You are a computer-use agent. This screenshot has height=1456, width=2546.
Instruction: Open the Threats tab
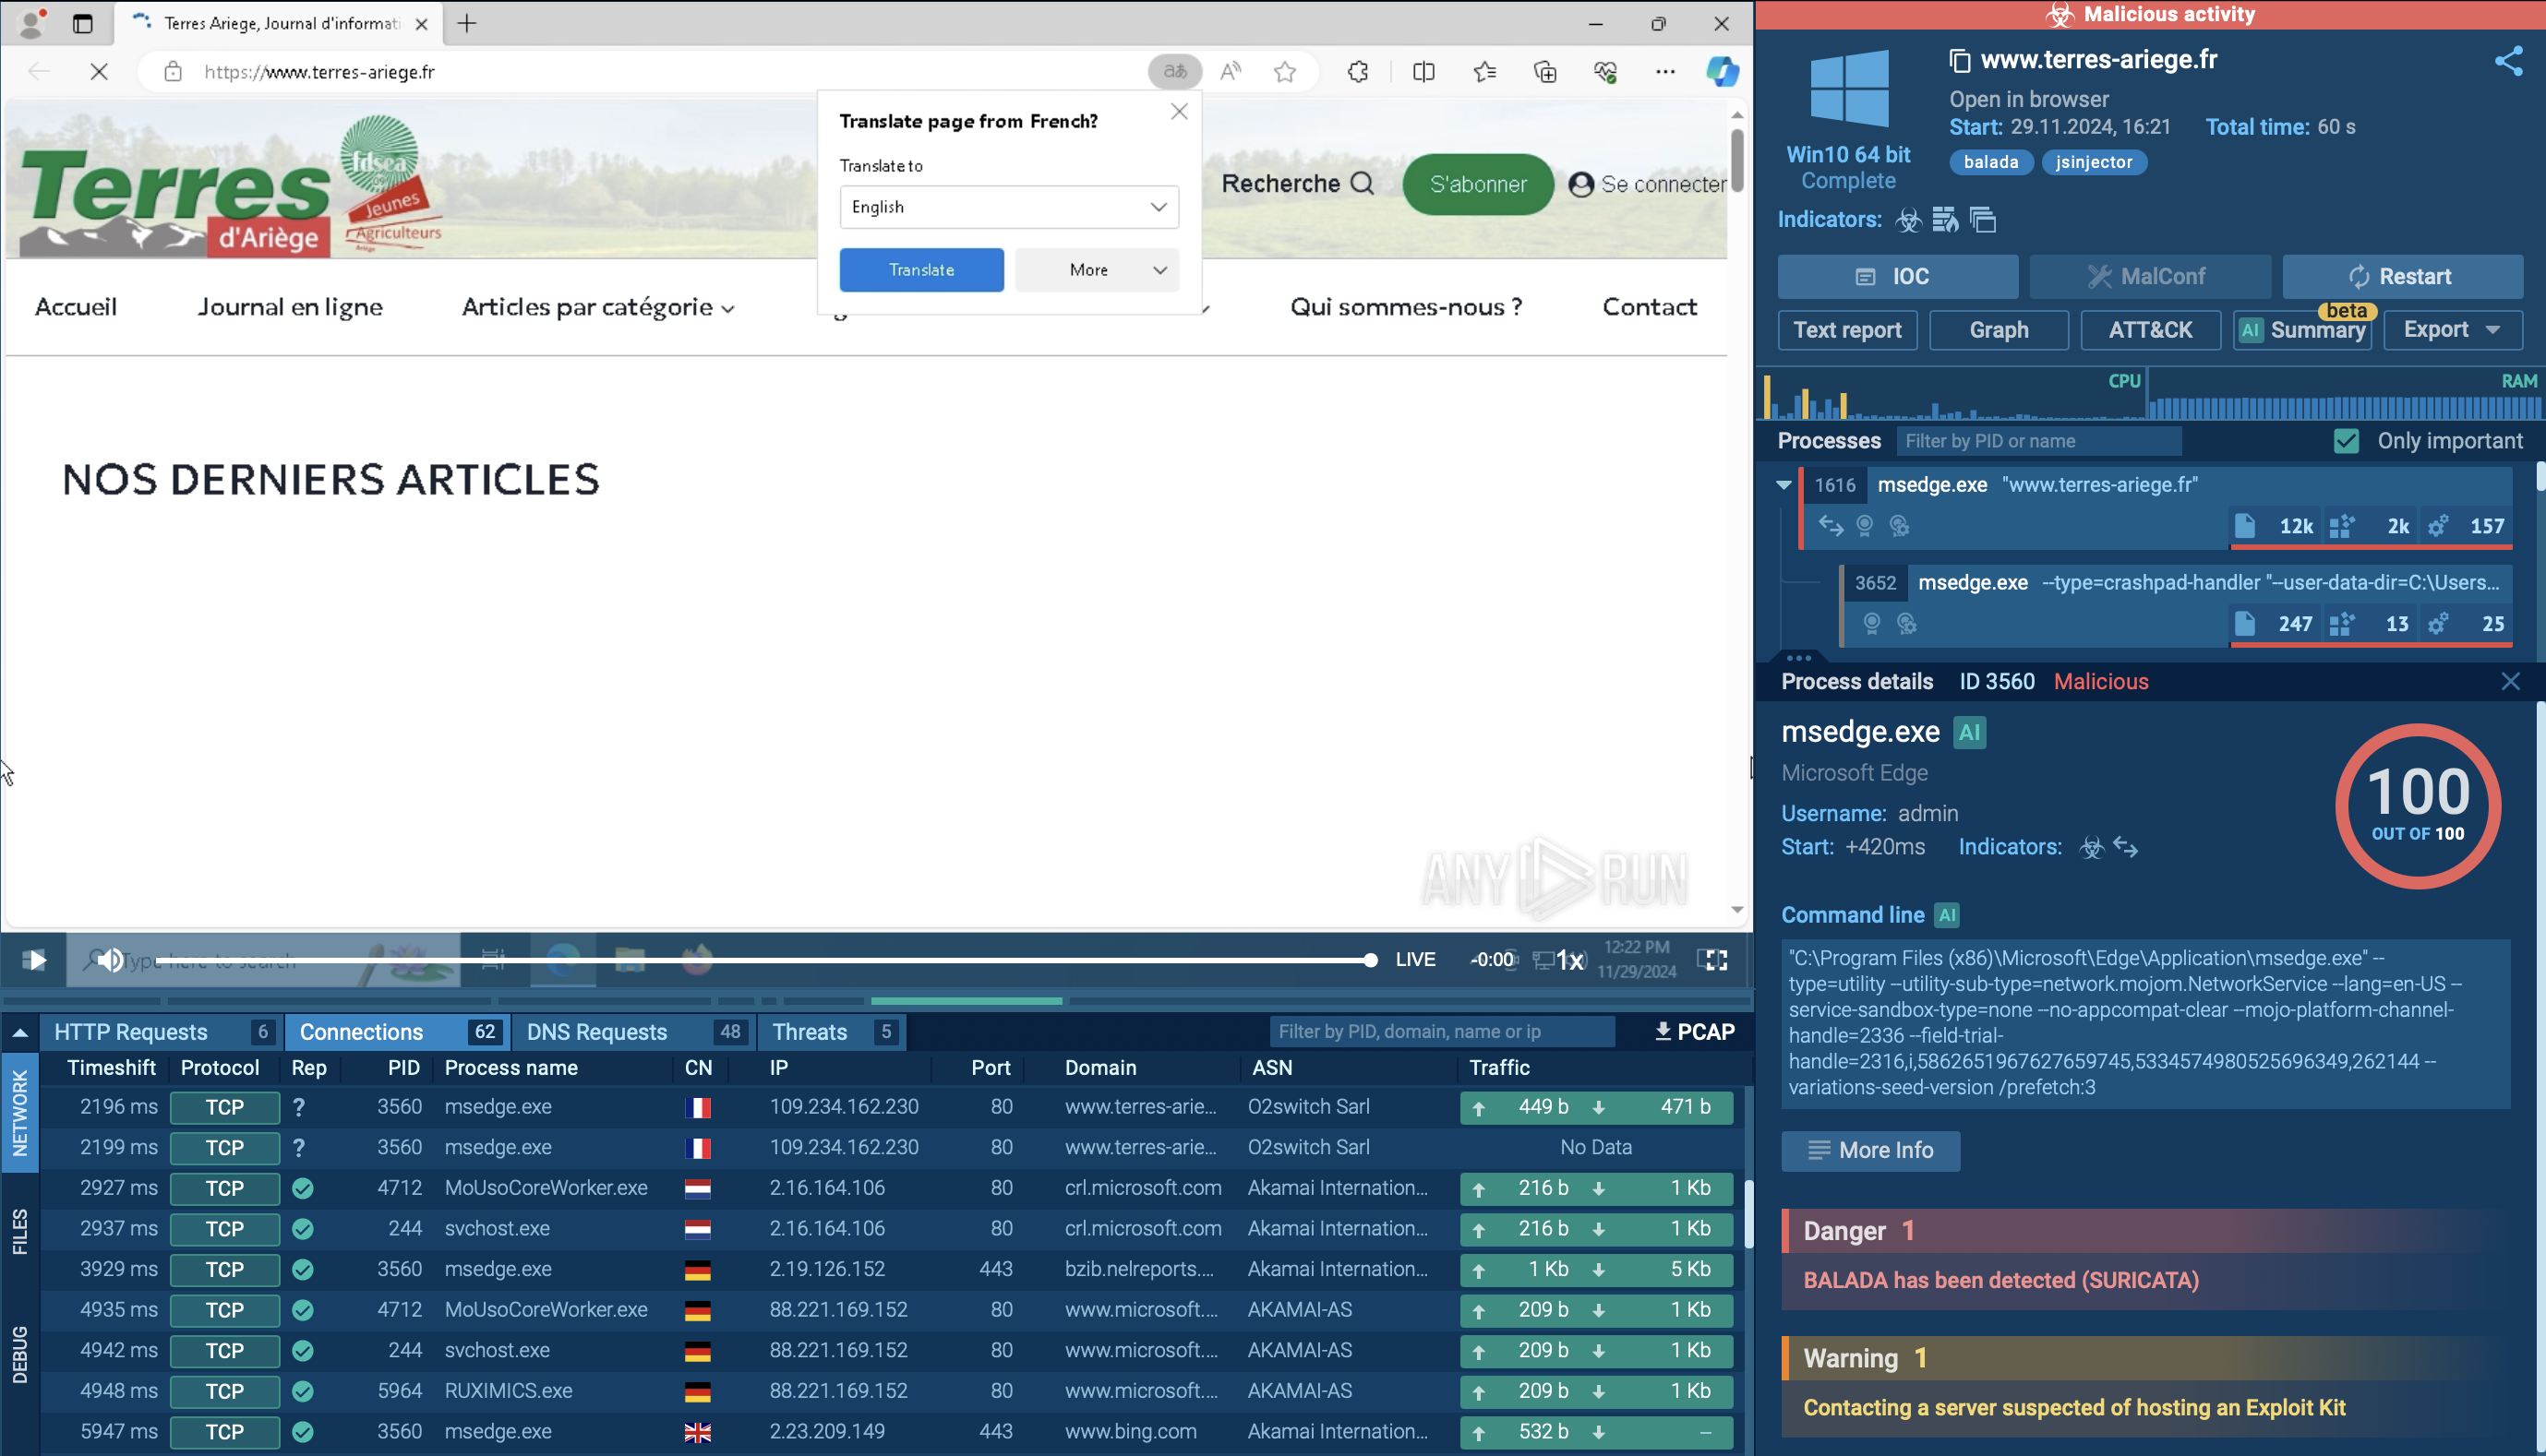pyautogui.click(x=834, y=1032)
